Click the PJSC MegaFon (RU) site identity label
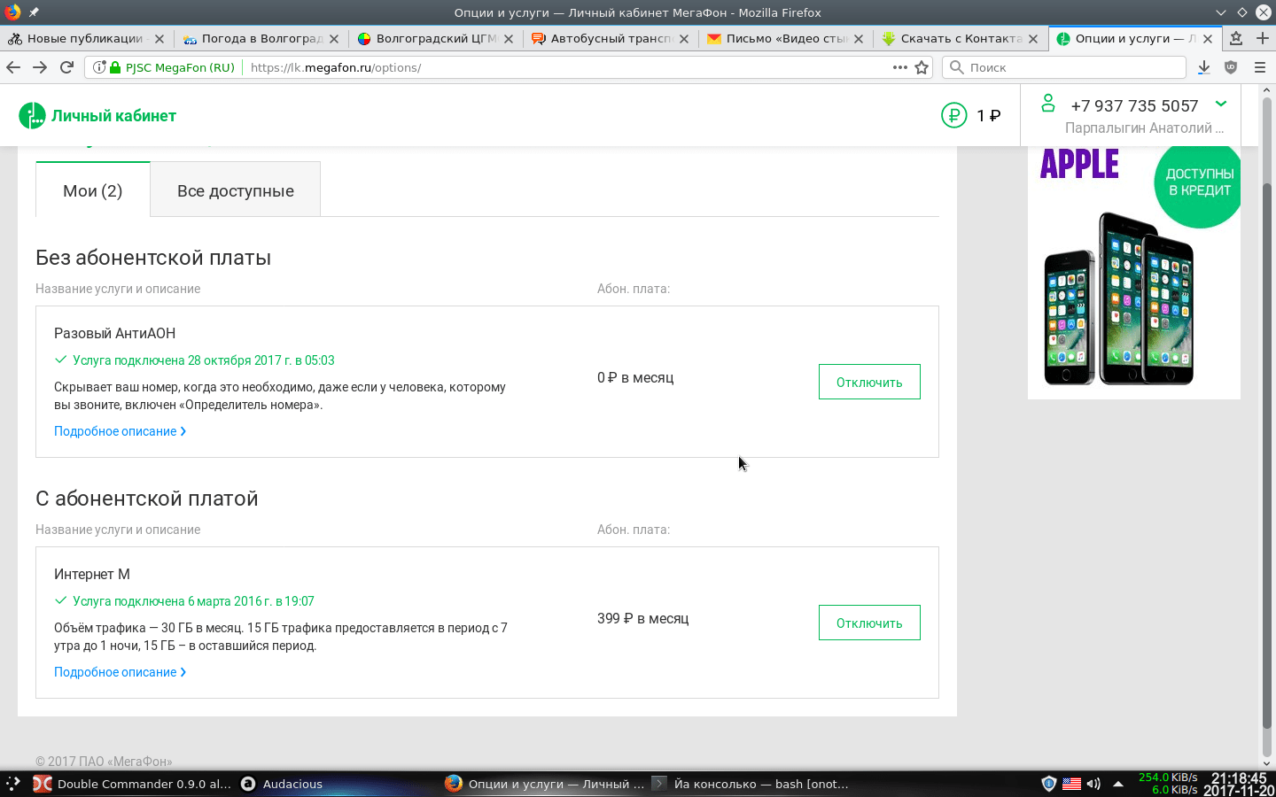Viewport: 1276px width, 797px height. 180,67
